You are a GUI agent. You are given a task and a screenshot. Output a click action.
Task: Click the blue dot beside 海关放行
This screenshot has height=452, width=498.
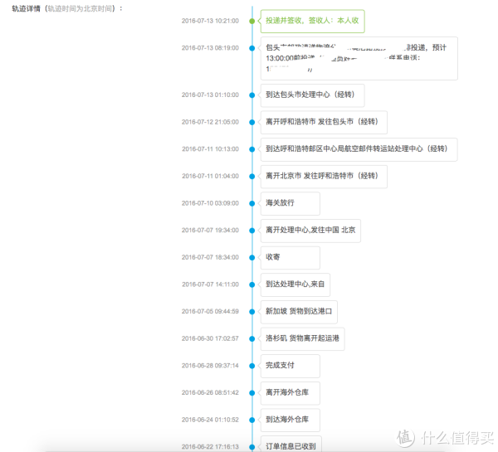tap(252, 202)
